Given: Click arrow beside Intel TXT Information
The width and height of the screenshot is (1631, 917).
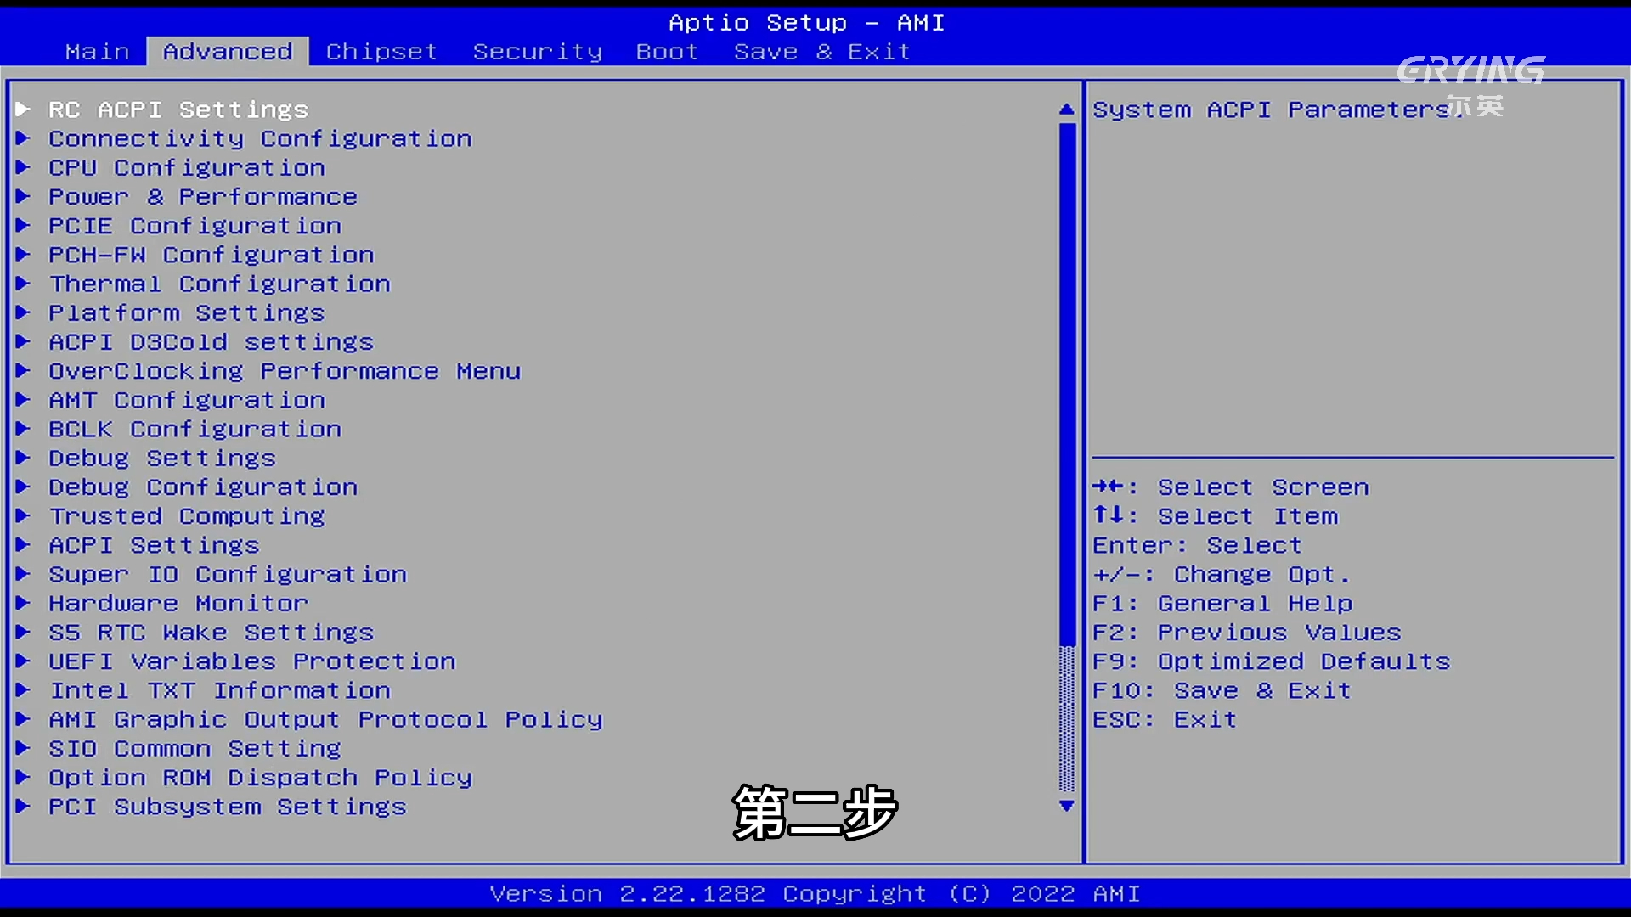Looking at the screenshot, I should click(23, 689).
